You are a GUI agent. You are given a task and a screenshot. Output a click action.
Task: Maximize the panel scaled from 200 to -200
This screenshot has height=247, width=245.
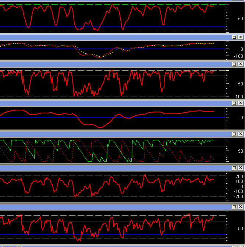point(234,168)
